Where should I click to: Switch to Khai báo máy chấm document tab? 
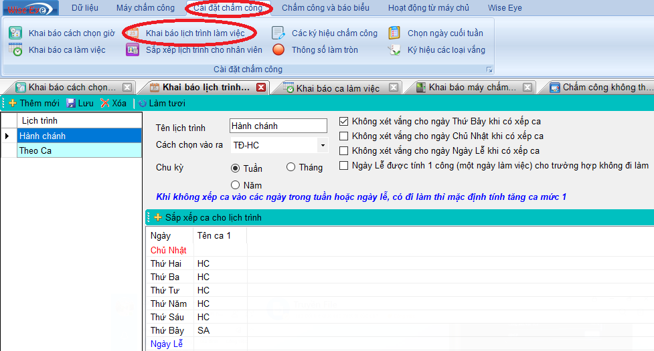click(473, 88)
